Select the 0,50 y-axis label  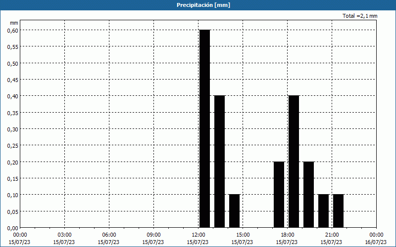[13, 63]
